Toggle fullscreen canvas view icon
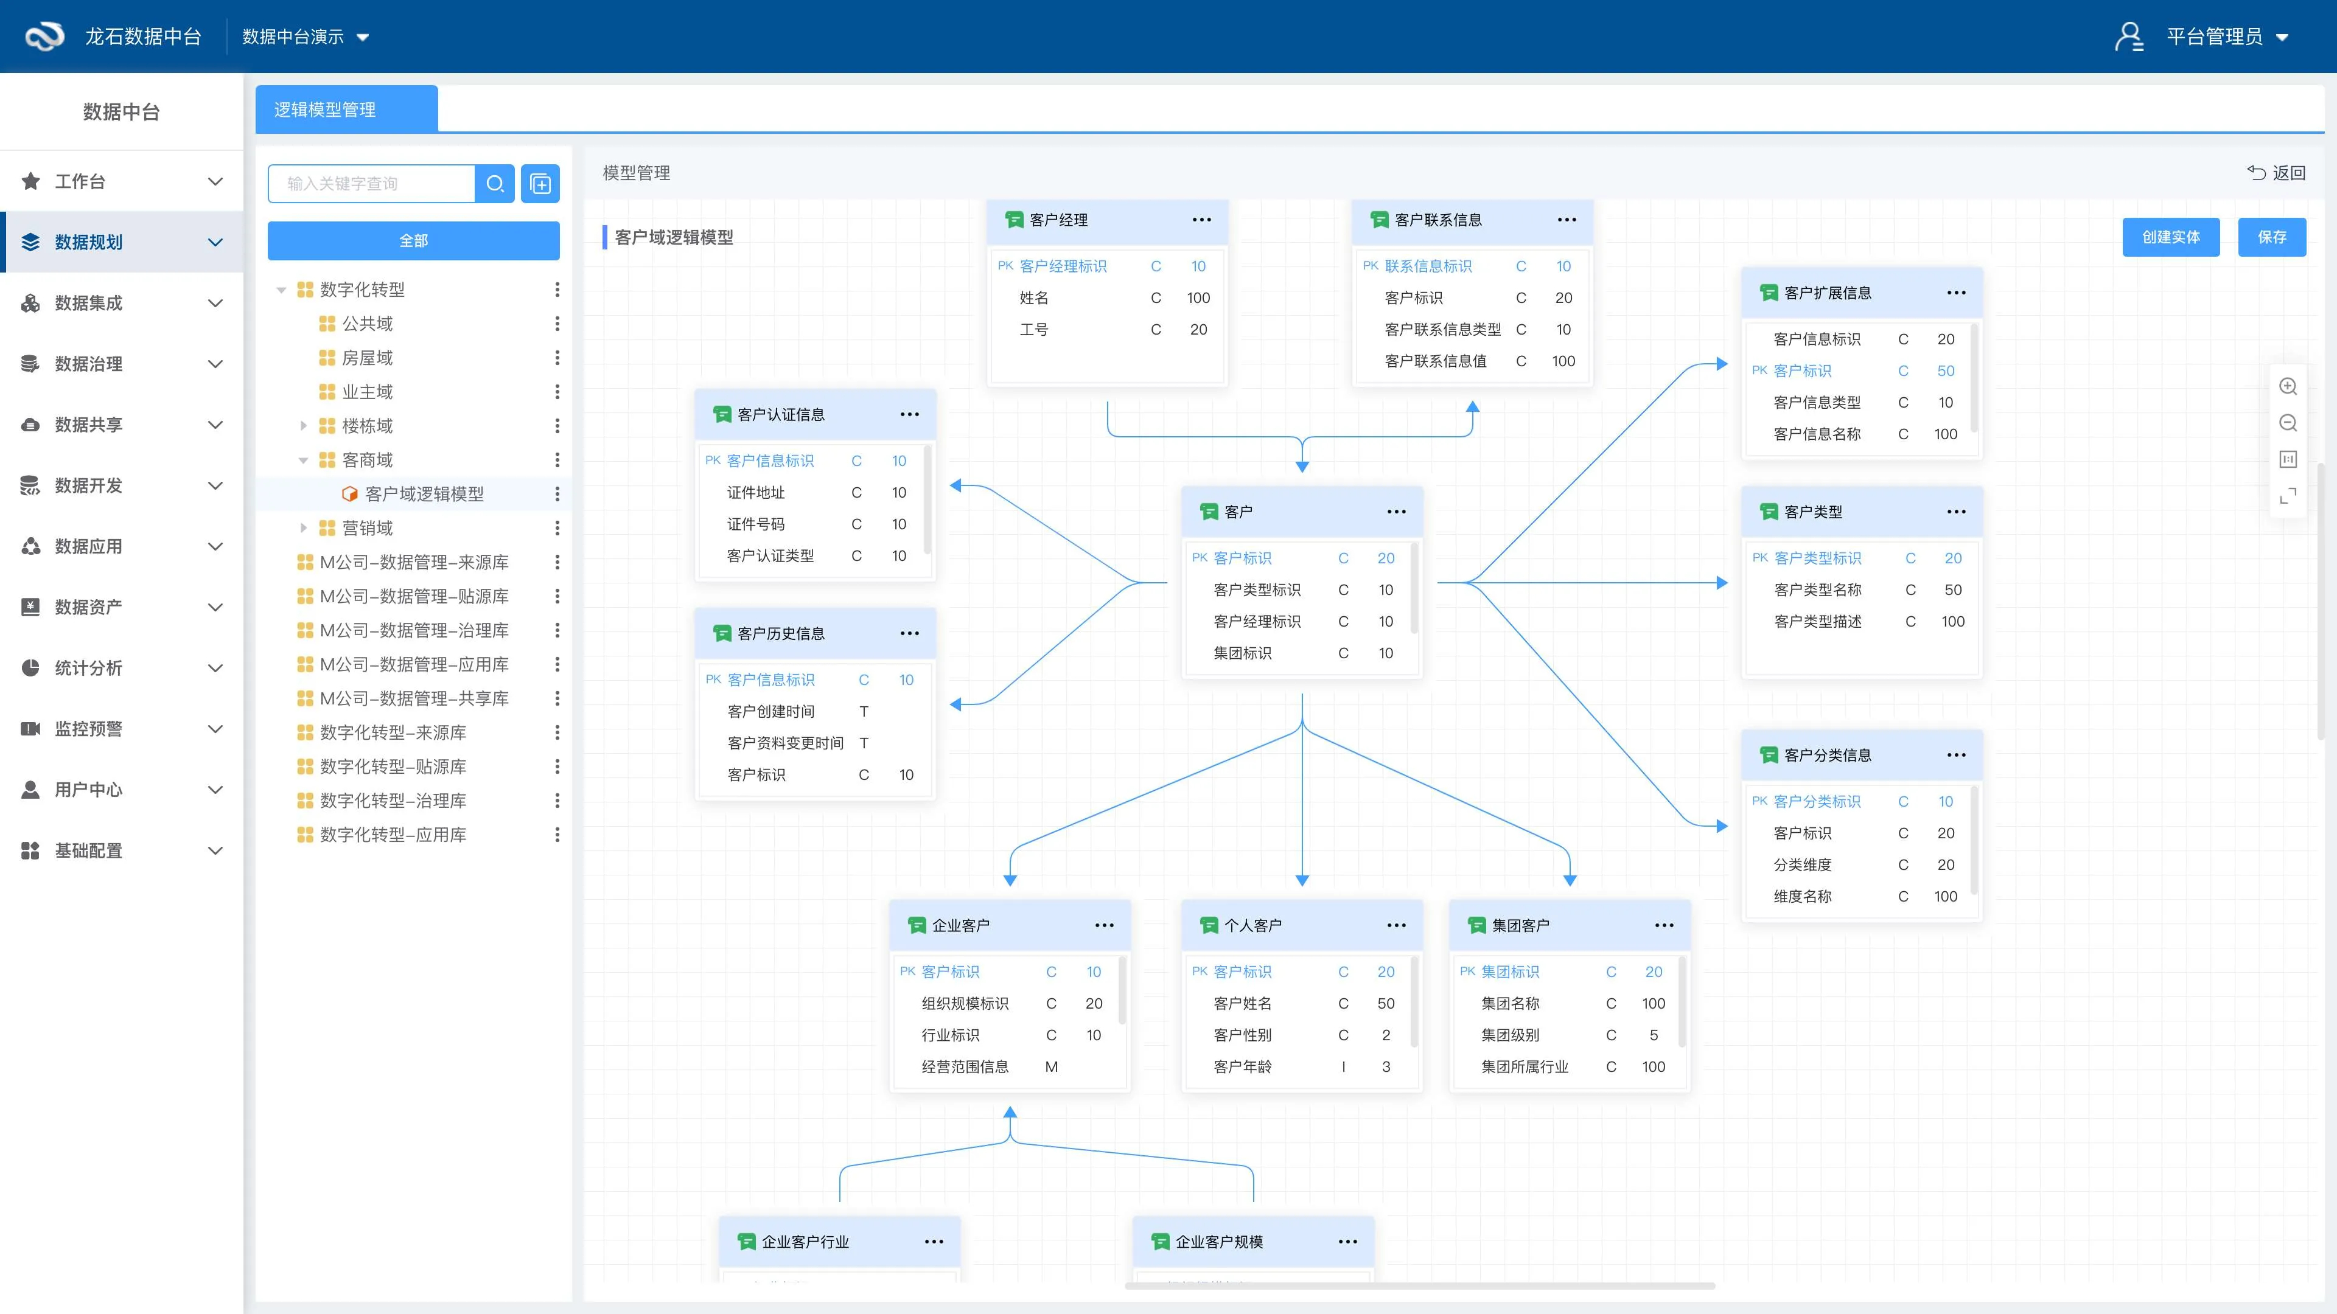Screen dimensions: 2337x1314 coord(2288,496)
